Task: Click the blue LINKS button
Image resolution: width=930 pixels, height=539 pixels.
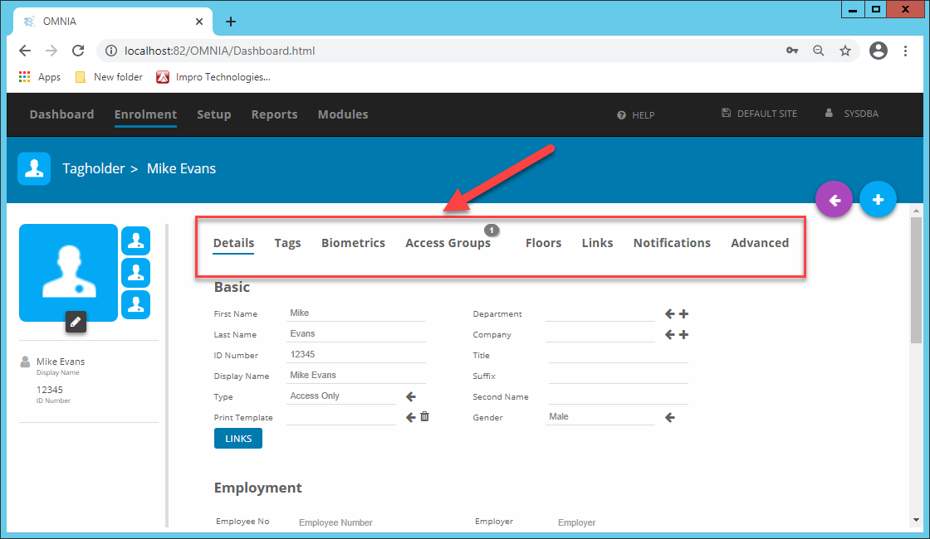Action: [x=237, y=439]
